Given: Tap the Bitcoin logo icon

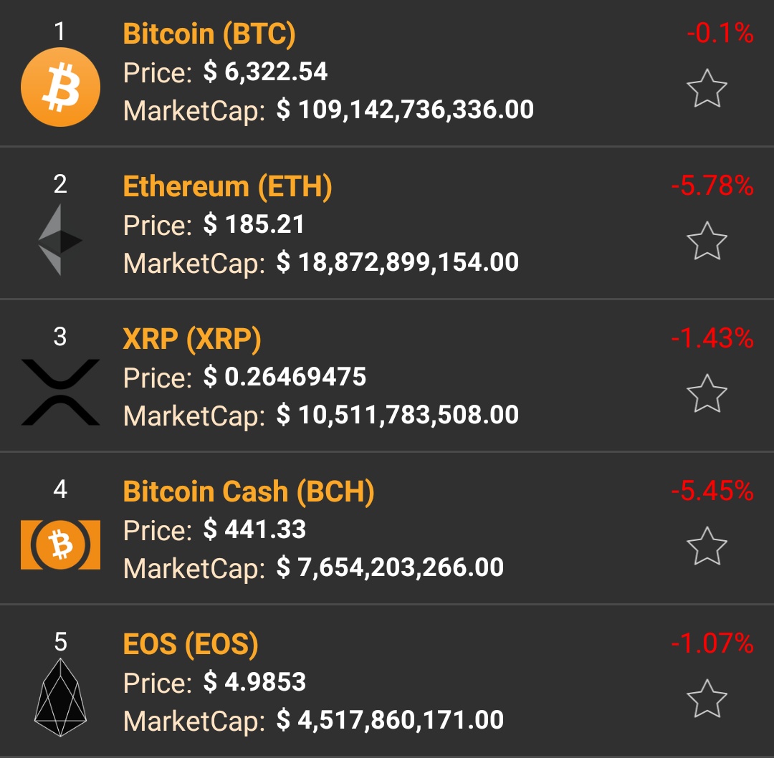Looking at the screenshot, I should point(60,86).
